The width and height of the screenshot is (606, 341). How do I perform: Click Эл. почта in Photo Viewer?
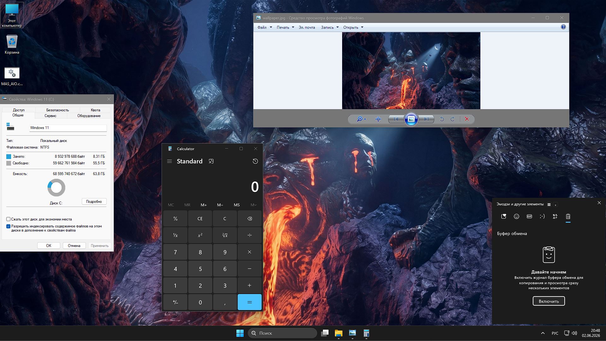[307, 27]
